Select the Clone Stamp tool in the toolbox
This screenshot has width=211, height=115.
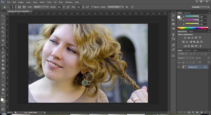pyautogui.click(x=3, y=48)
